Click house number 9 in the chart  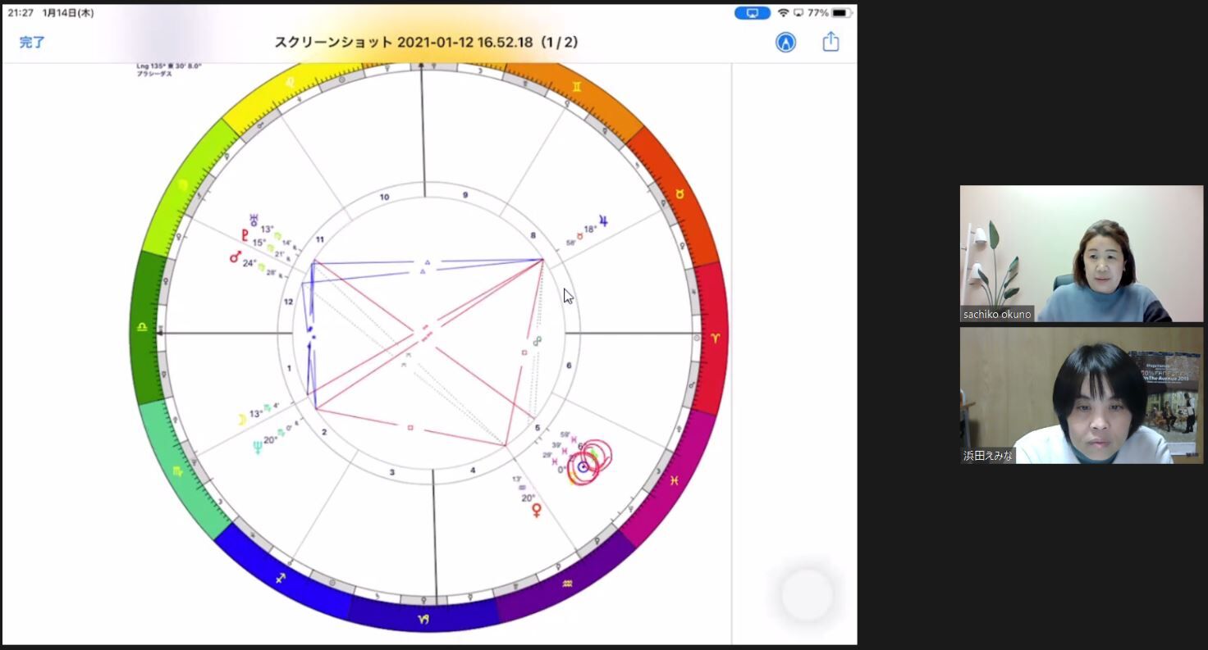(x=465, y=195)
